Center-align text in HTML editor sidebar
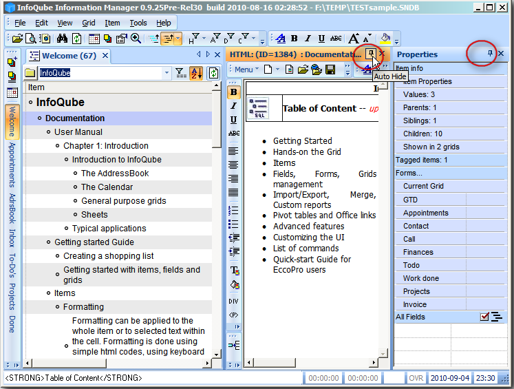This screenshot has height=389, width=514. click(233, 165)
